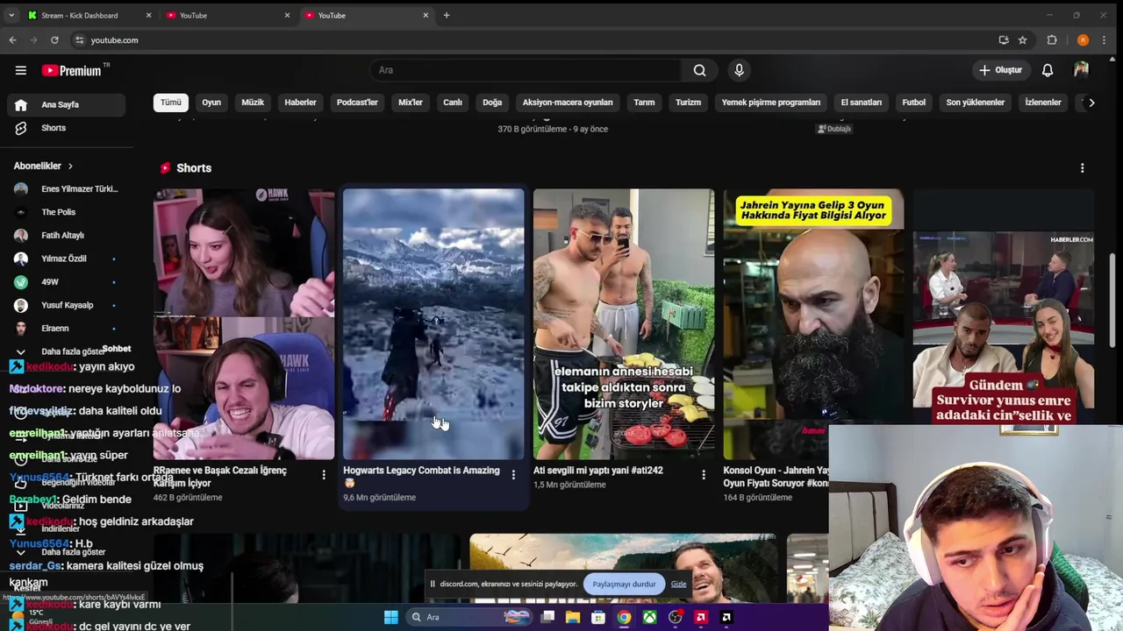Viewport: 1123px width, 631px height.
Task: Select the Haberler filter chip
Action: [300, 103]
